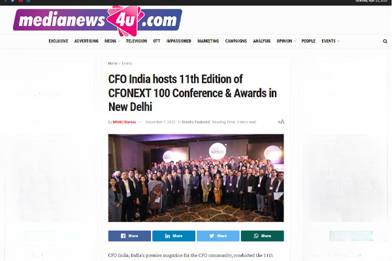Share article on Facebook
The width and height of the screenshot is (392, 261).
(129, 236)
